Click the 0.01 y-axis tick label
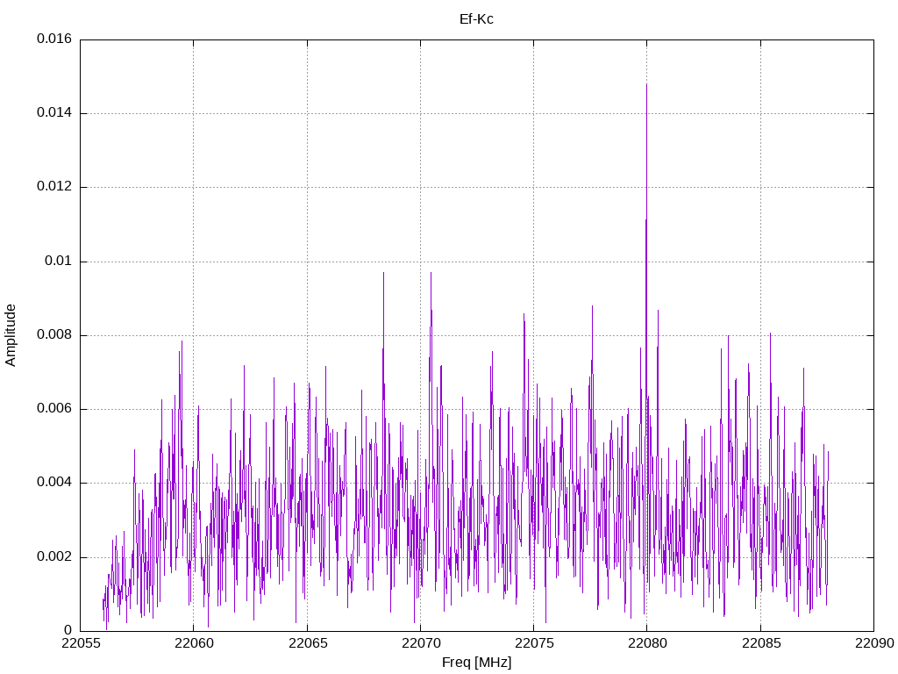The width and height of the screenshot is (898, 674). [x=57, y=262]
